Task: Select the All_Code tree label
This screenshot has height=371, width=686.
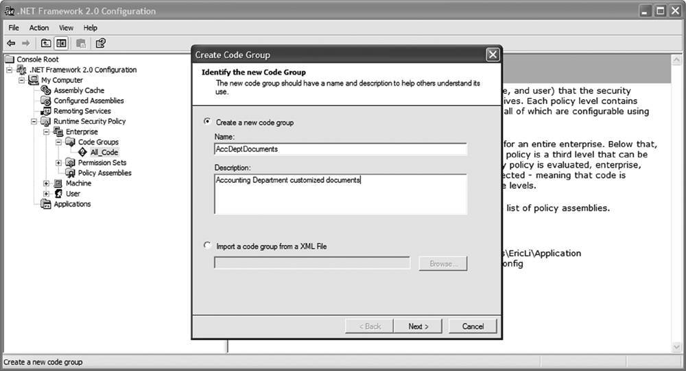Action: point(104,153)
